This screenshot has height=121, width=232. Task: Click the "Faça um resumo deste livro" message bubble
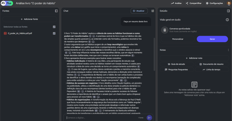[136, 22]
